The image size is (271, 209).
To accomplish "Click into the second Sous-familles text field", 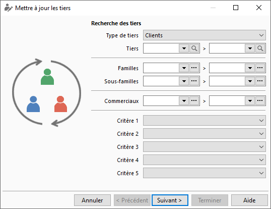I will coord(227,81).
